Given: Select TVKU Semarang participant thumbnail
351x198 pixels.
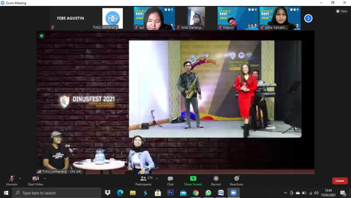Looking at the screenshot, I should click(x=112, y=18).
